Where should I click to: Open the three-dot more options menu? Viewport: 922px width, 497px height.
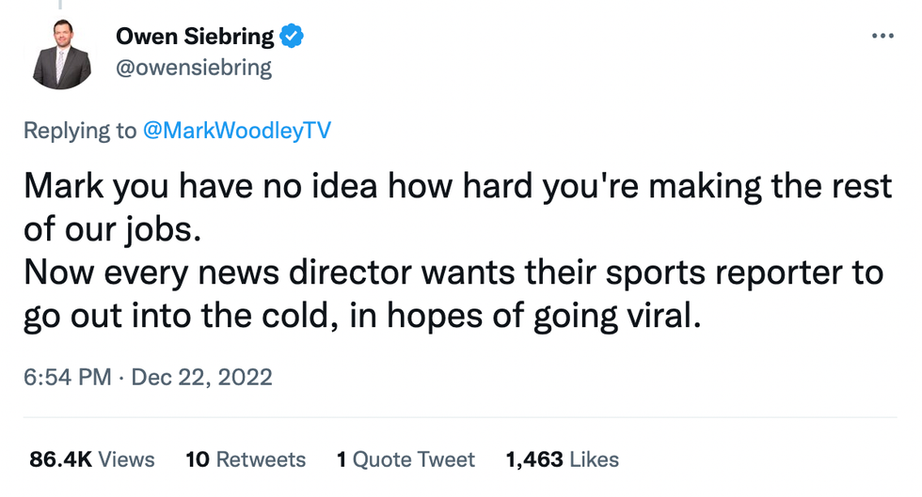[882, 36]
